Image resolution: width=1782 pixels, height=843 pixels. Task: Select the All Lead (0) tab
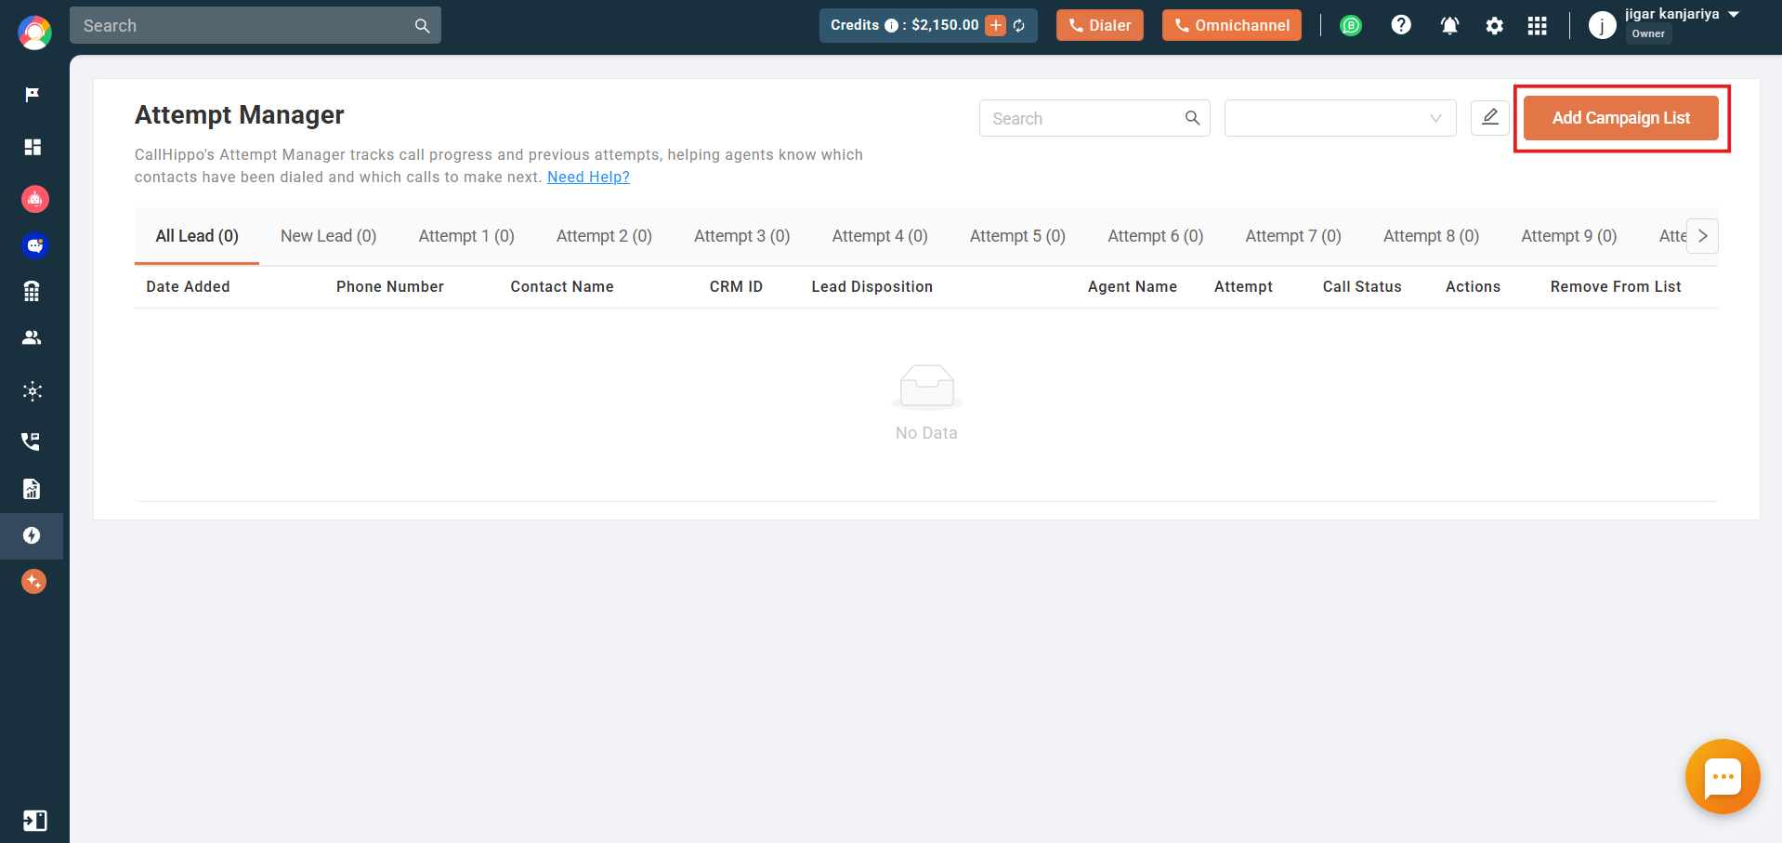197,236
